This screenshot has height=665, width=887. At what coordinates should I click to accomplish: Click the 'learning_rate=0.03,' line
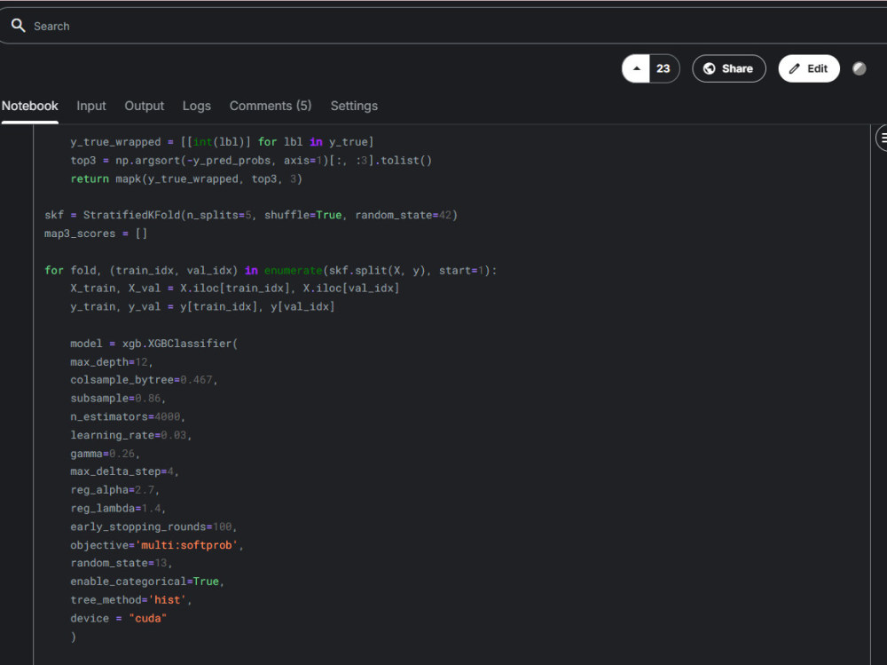pos(130,435)
